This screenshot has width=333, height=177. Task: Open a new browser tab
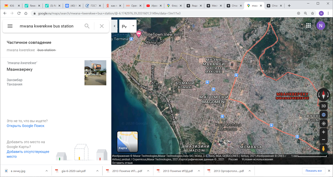pyautogui.click(x=289, y=6)
